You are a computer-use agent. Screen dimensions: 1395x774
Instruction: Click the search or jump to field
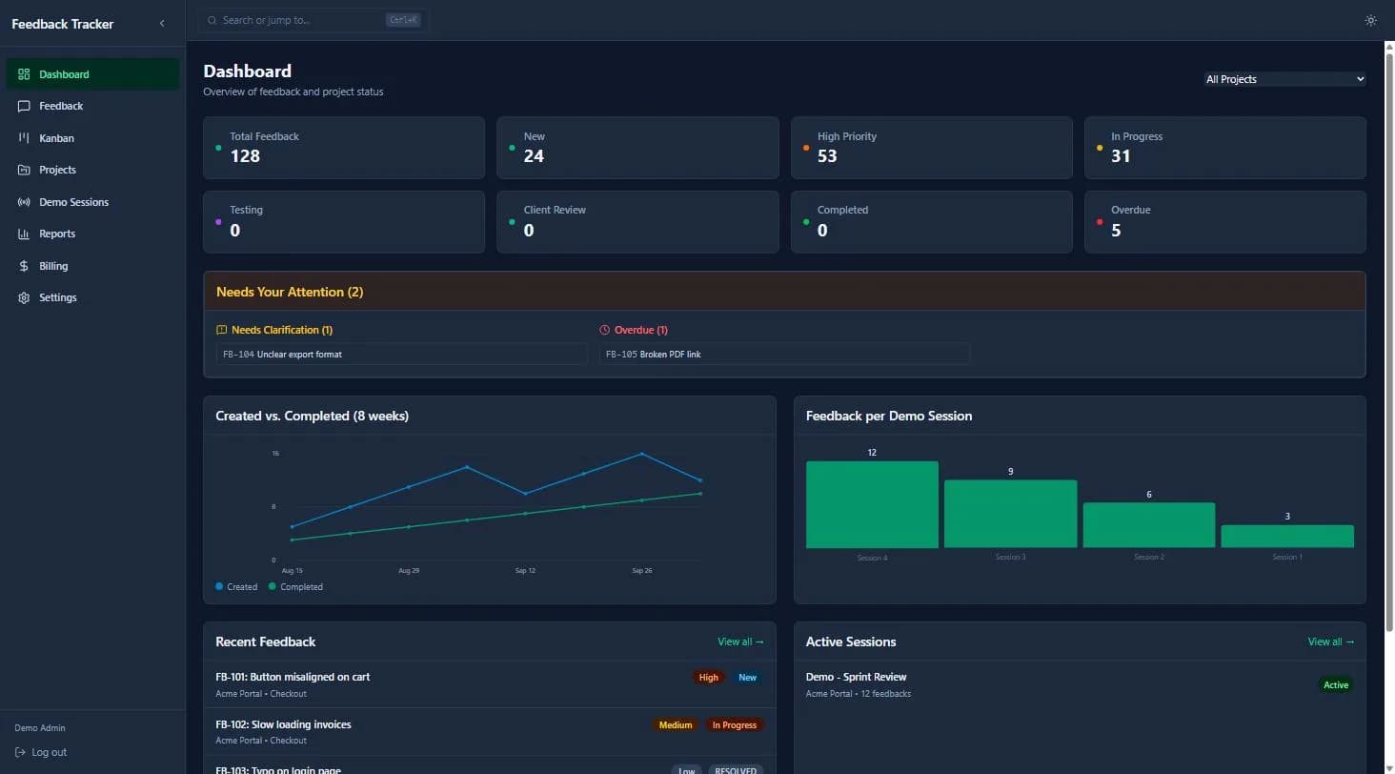click(x=313, y=20)
